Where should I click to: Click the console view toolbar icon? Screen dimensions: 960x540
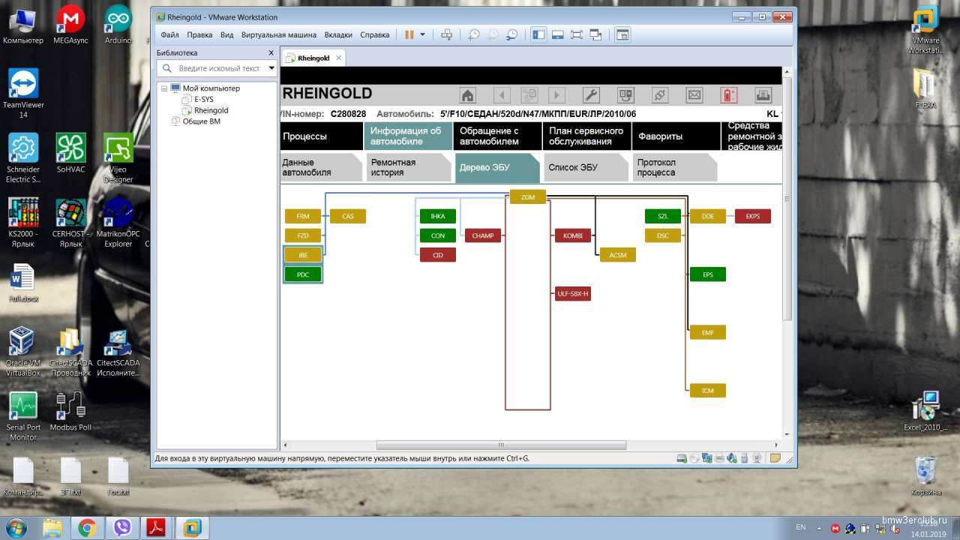click(x=622, y=34)
